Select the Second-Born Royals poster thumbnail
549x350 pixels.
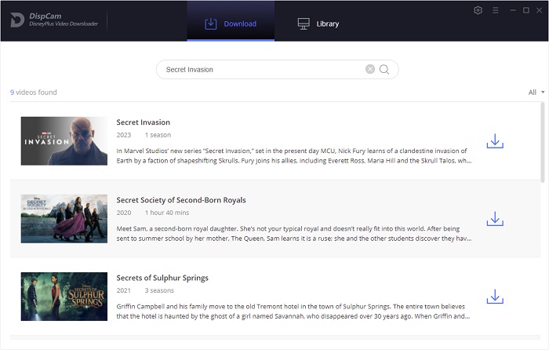tap(64, 218)
